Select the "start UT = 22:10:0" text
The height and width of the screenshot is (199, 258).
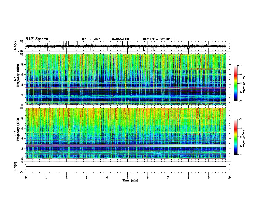157,39
